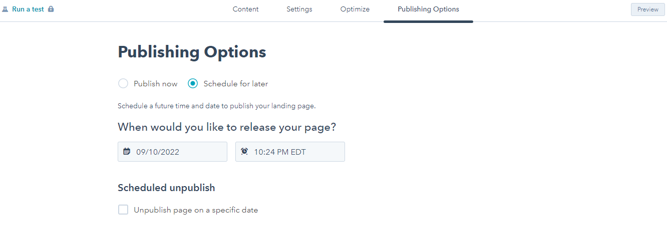Click the alarm clock icon in the time field
The width and height of the screenshot is (667, 230).
(244, 152)
